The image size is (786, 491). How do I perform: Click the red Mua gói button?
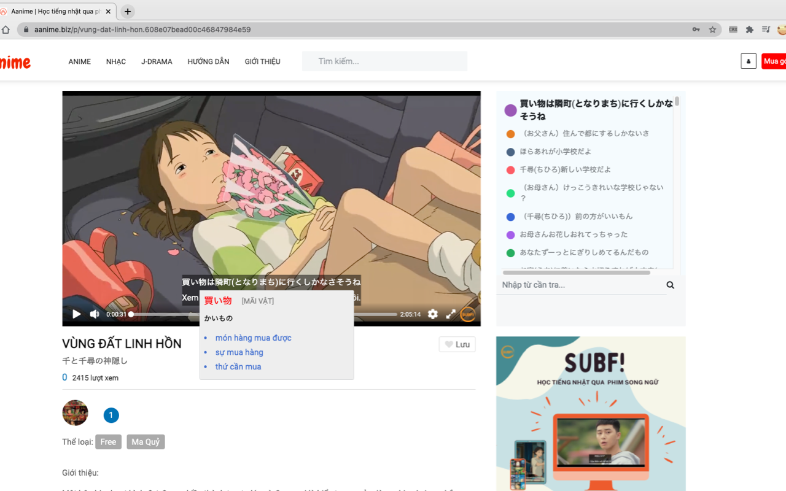775,61
